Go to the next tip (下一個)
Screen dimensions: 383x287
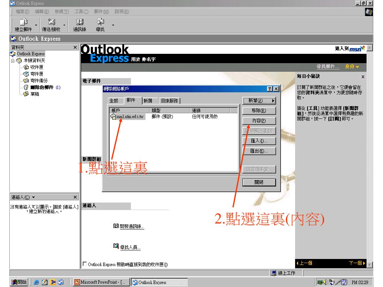[x=357, y=263]
